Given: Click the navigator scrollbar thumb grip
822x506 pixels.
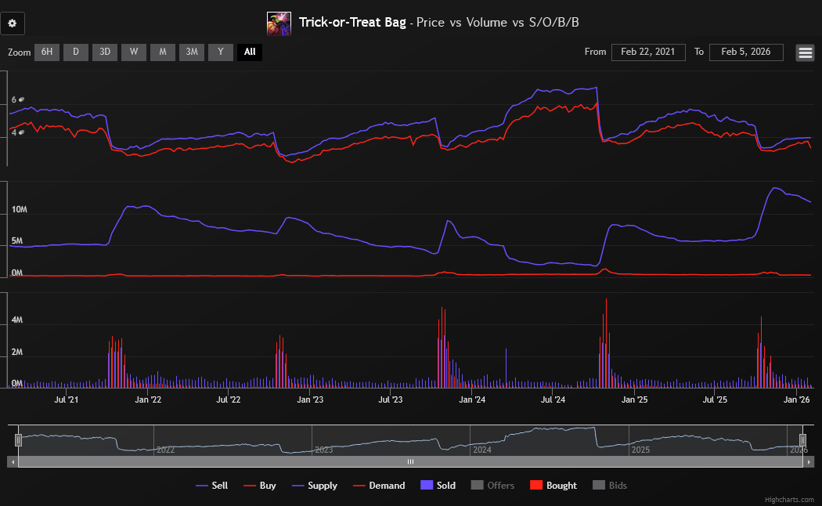Looking at the screenshot, I should [x=410, y=462].
